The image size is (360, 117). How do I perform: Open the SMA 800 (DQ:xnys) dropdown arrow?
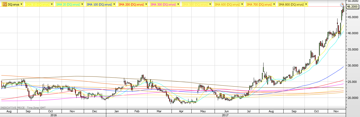tap(306, 4)
